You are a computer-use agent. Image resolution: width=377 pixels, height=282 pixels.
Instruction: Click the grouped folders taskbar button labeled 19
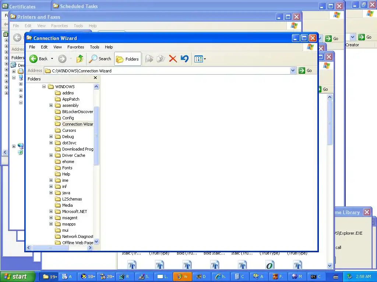50,276
